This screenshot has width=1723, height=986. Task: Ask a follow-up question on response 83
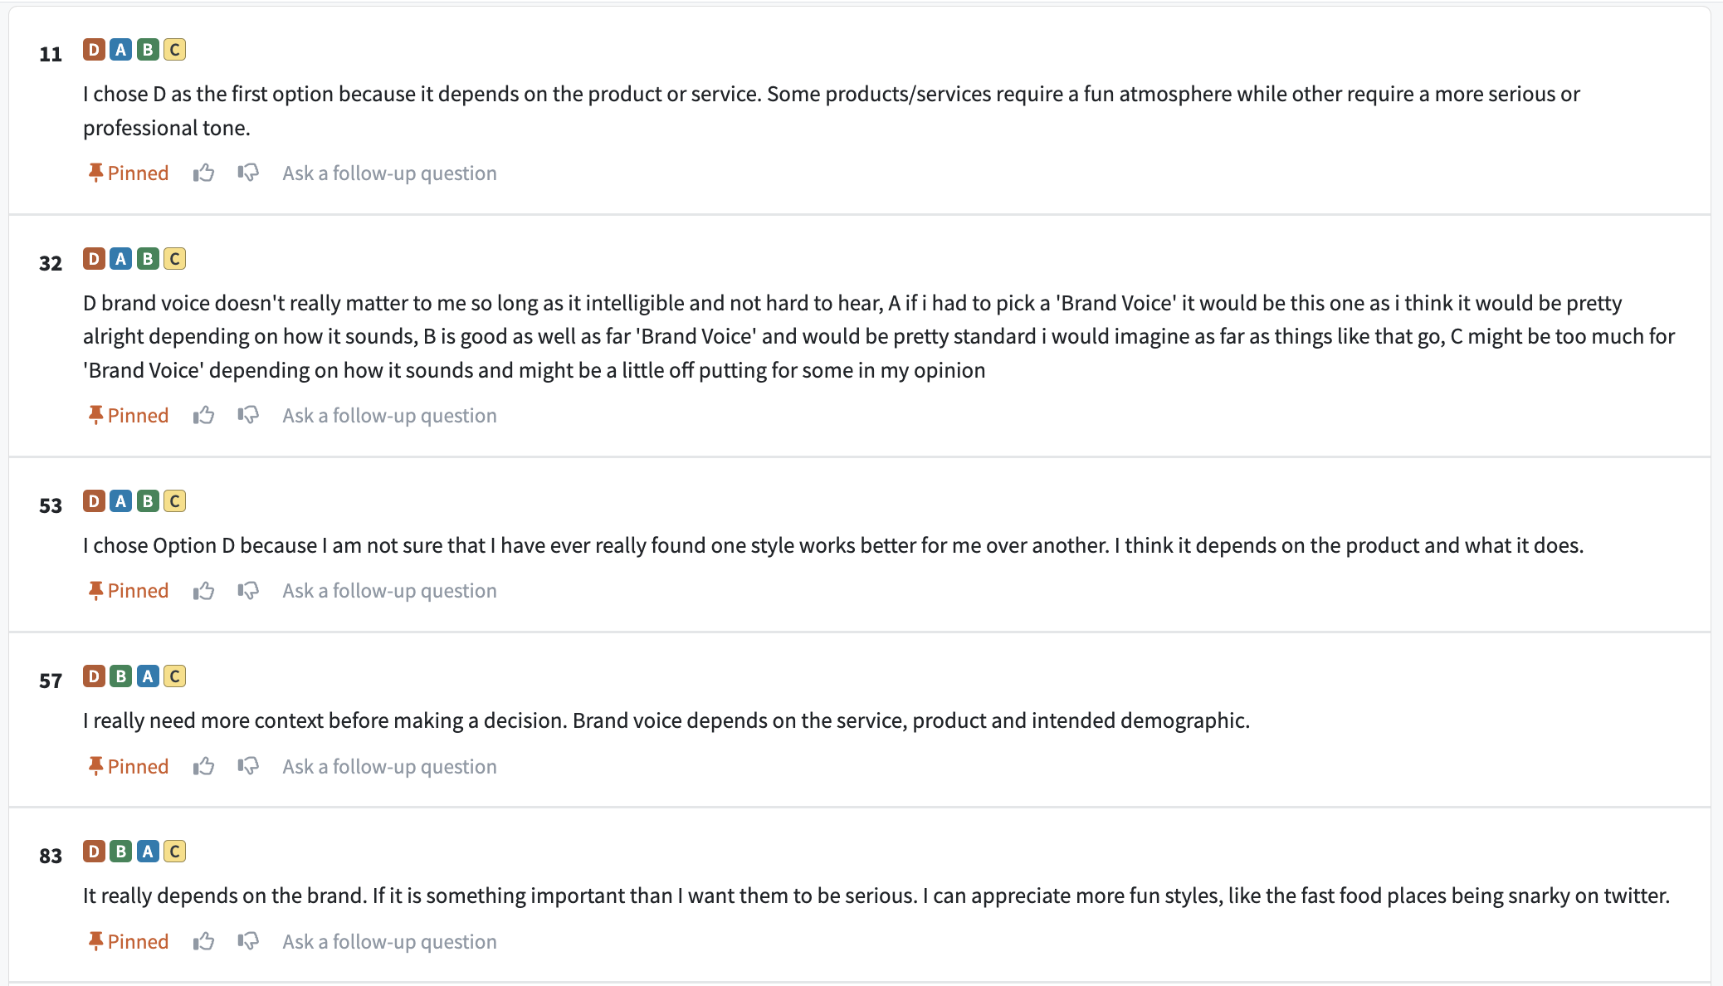389,941
